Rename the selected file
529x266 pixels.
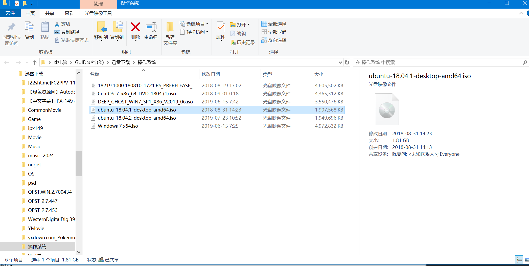tap(151, 31)
